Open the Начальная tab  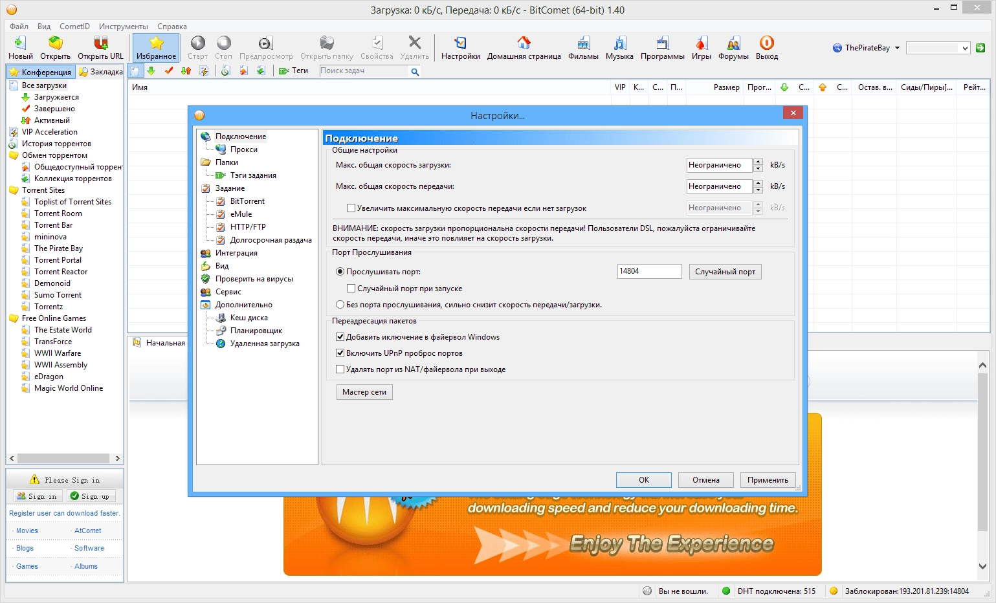point(159,343)
